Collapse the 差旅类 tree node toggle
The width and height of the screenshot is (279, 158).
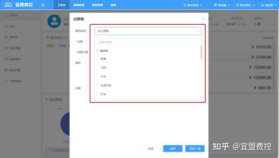tap(98, 51)
